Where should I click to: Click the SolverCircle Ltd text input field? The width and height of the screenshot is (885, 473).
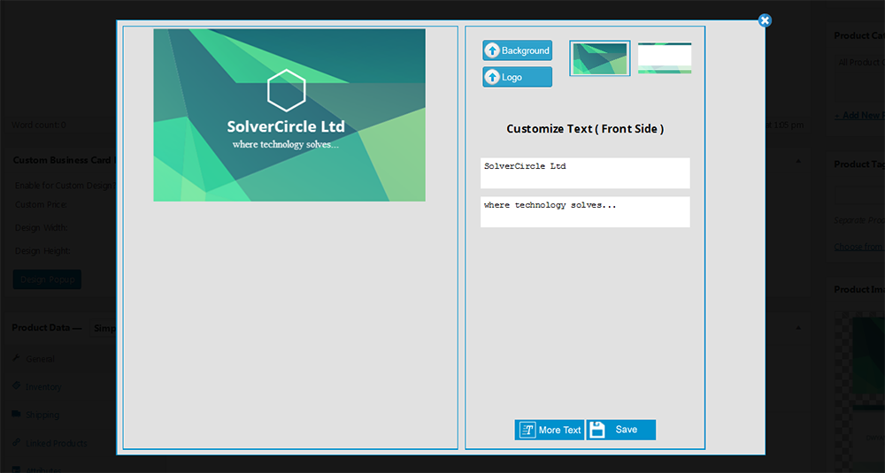[585, 173]
